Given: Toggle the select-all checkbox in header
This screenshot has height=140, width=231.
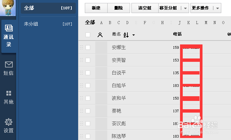Looking at the screenshot, I should pos(88,34).
